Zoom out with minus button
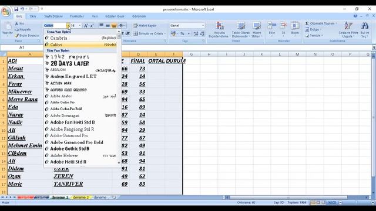 [x=340, y=203]
